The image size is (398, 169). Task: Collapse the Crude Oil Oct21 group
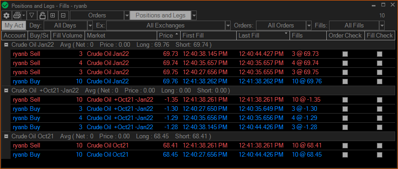[x=6, y=136]
